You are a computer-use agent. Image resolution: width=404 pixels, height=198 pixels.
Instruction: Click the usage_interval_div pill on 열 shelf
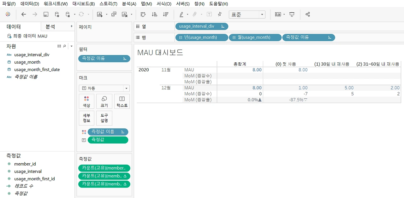(x=202, y=26)
